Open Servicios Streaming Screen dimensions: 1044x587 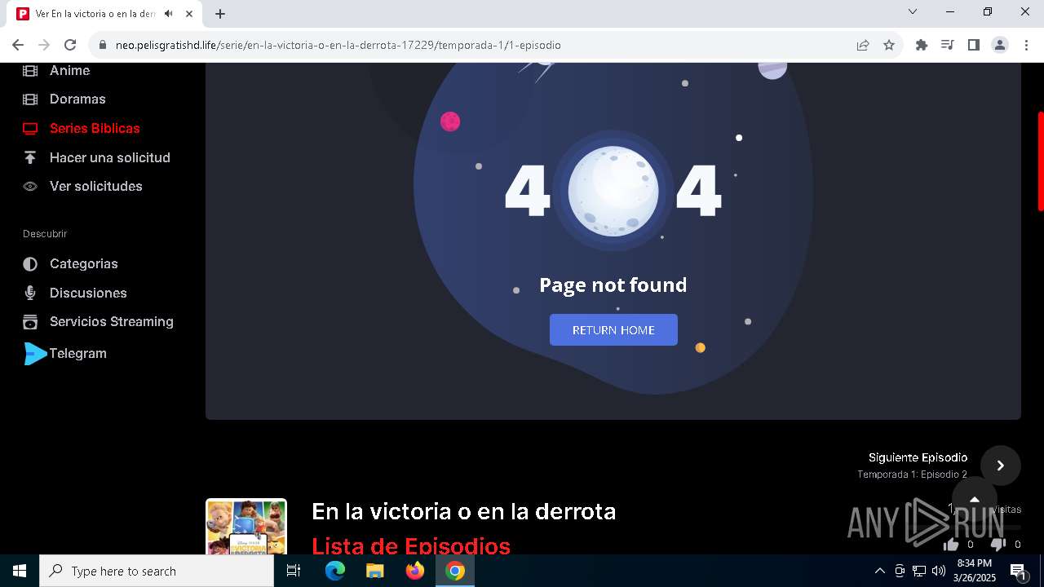click(112, 321)
